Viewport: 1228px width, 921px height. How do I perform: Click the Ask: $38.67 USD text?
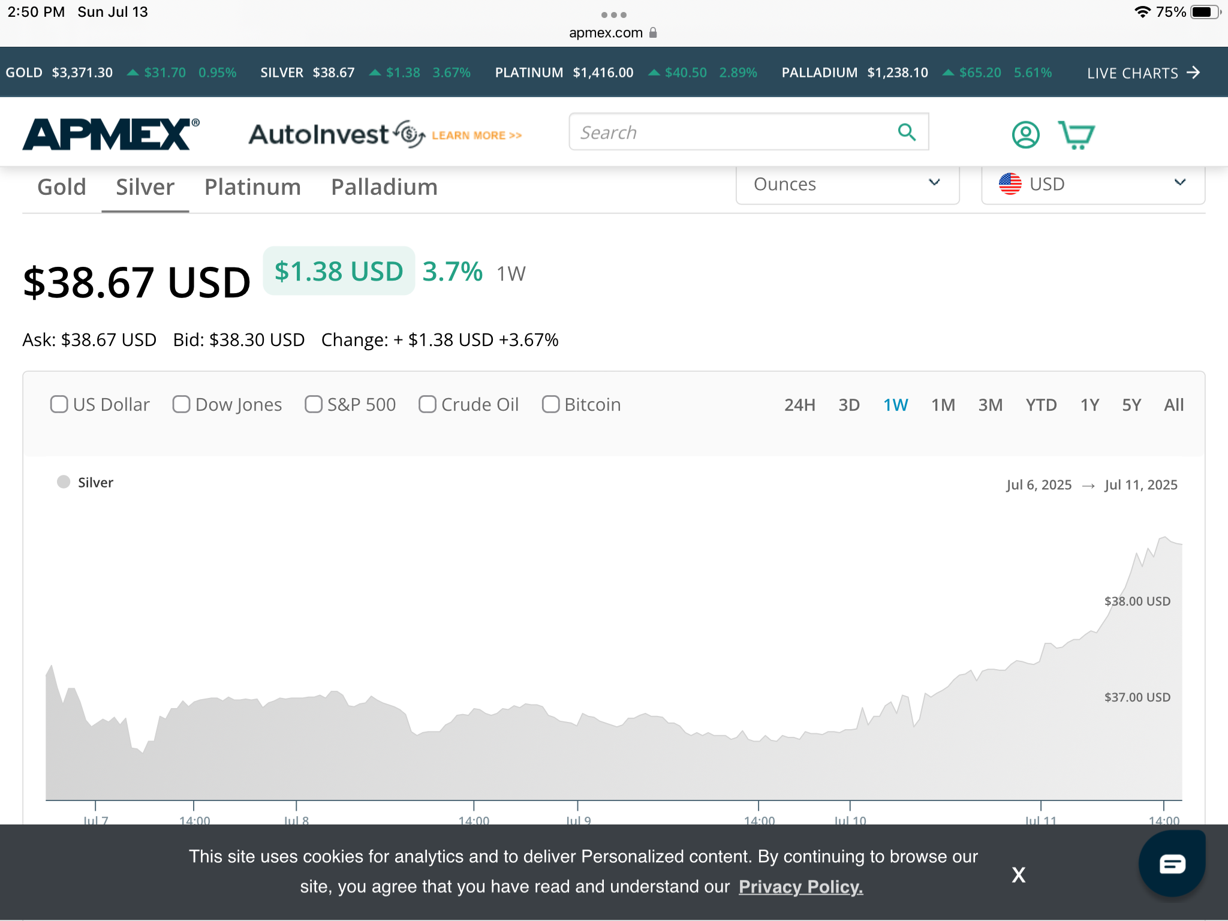coord(89,340)
